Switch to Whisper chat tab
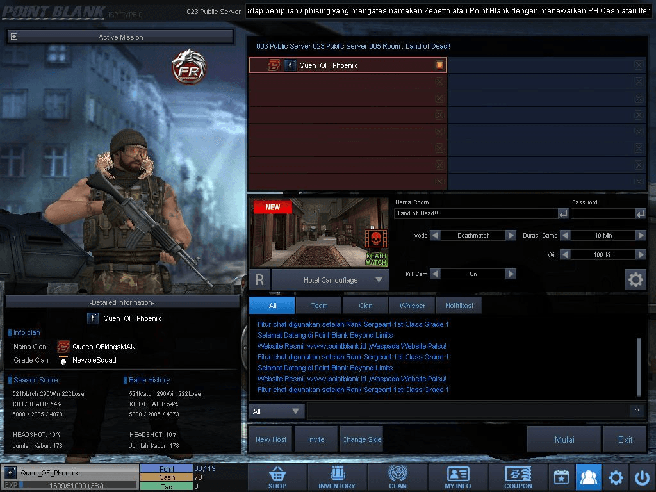This screenshot has height=492, width=656. [x=412, y=306]
